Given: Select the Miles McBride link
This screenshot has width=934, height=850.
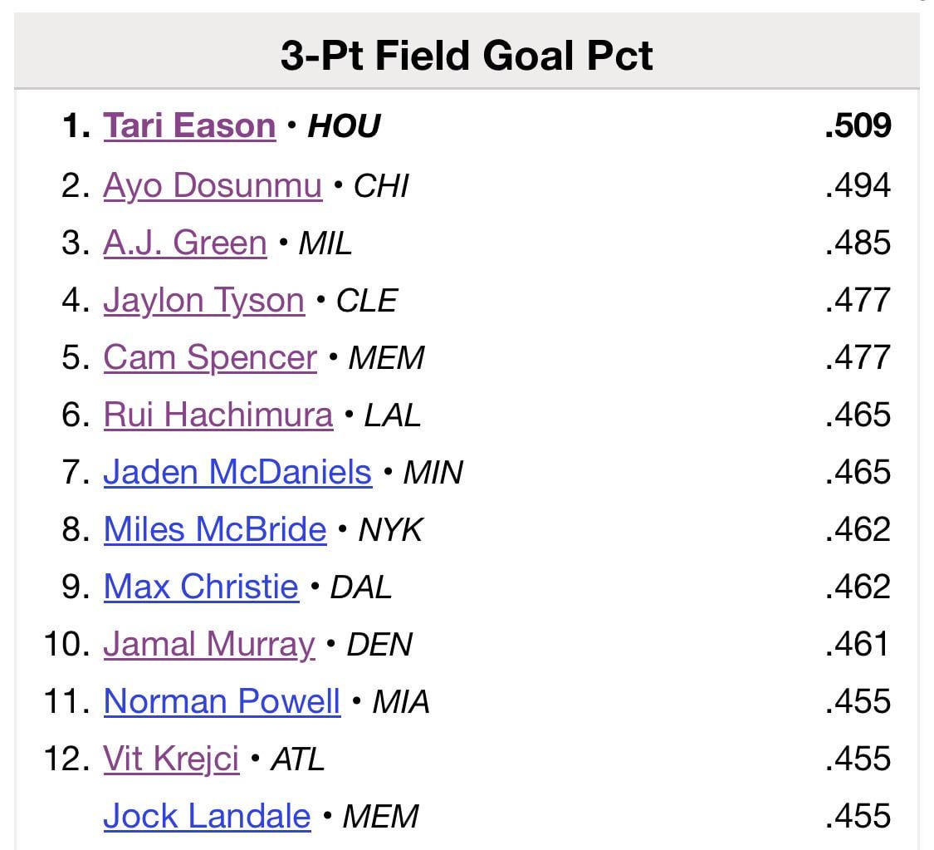Looking at the screenshot, I should click(213, 529).
